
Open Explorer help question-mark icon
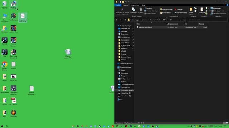tap(228, 5)
